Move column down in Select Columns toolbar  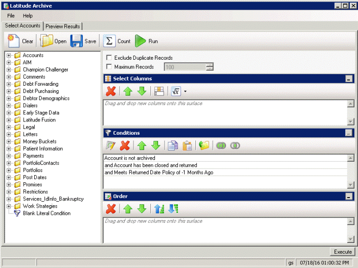click(x=142, y=91)
